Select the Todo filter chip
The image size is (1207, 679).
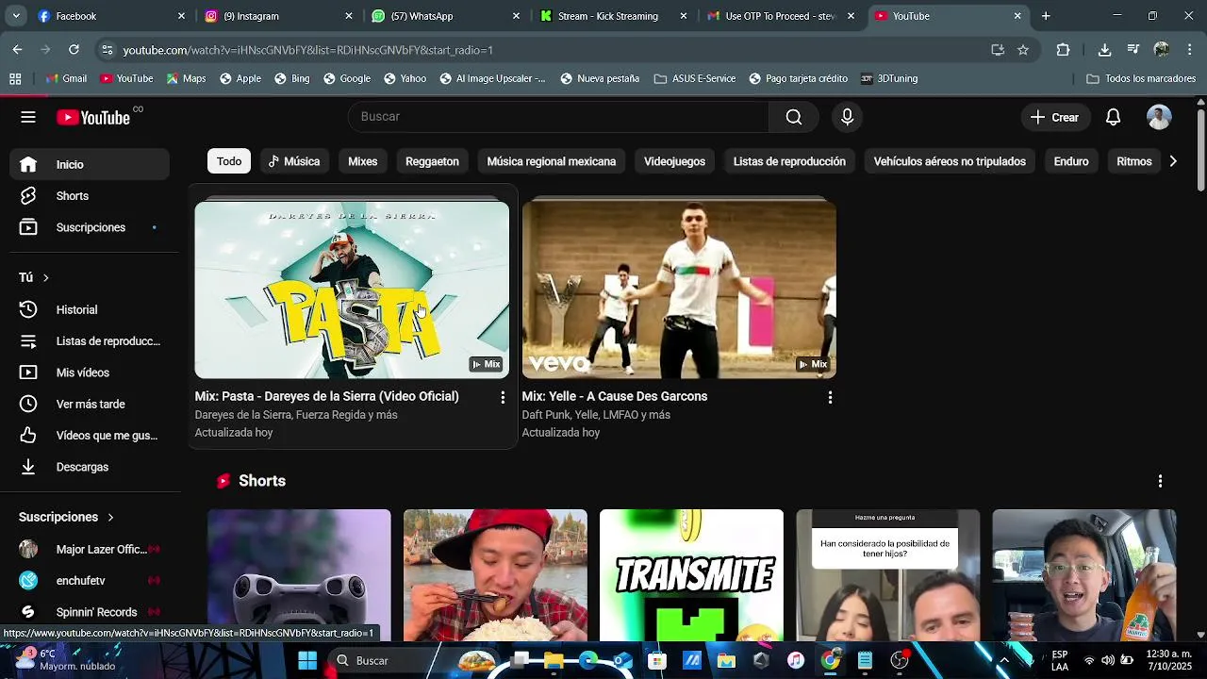click(x=229, y=161)
